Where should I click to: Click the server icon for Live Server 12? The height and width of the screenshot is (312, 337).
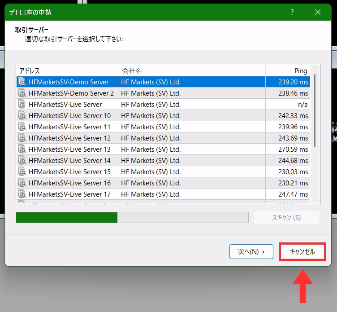pos(22,138)
